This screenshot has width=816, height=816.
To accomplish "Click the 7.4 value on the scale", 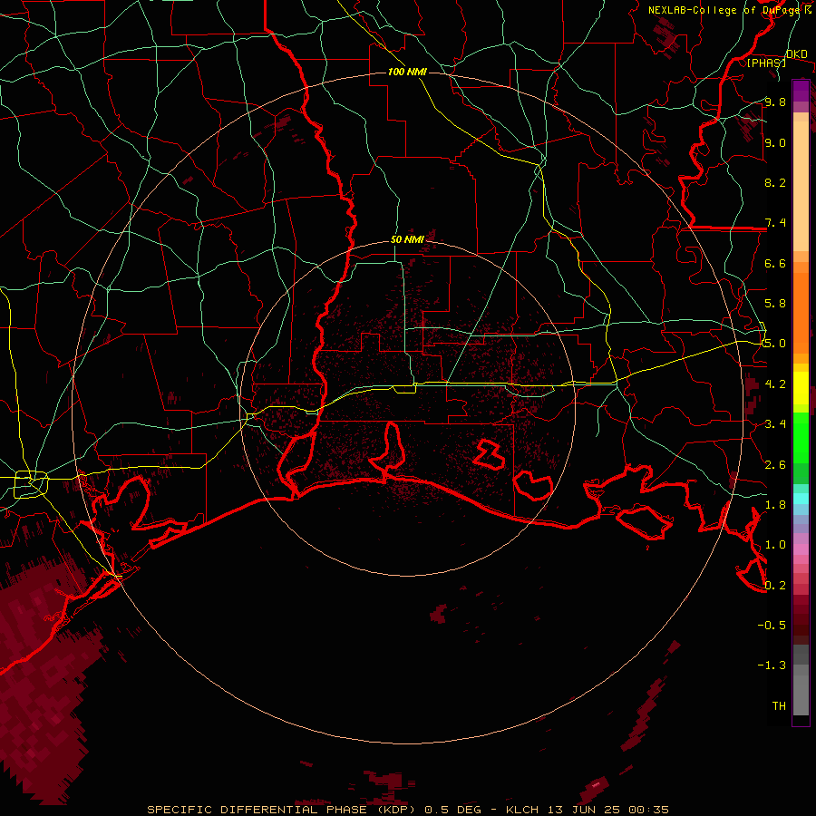I will coord(775,223).
